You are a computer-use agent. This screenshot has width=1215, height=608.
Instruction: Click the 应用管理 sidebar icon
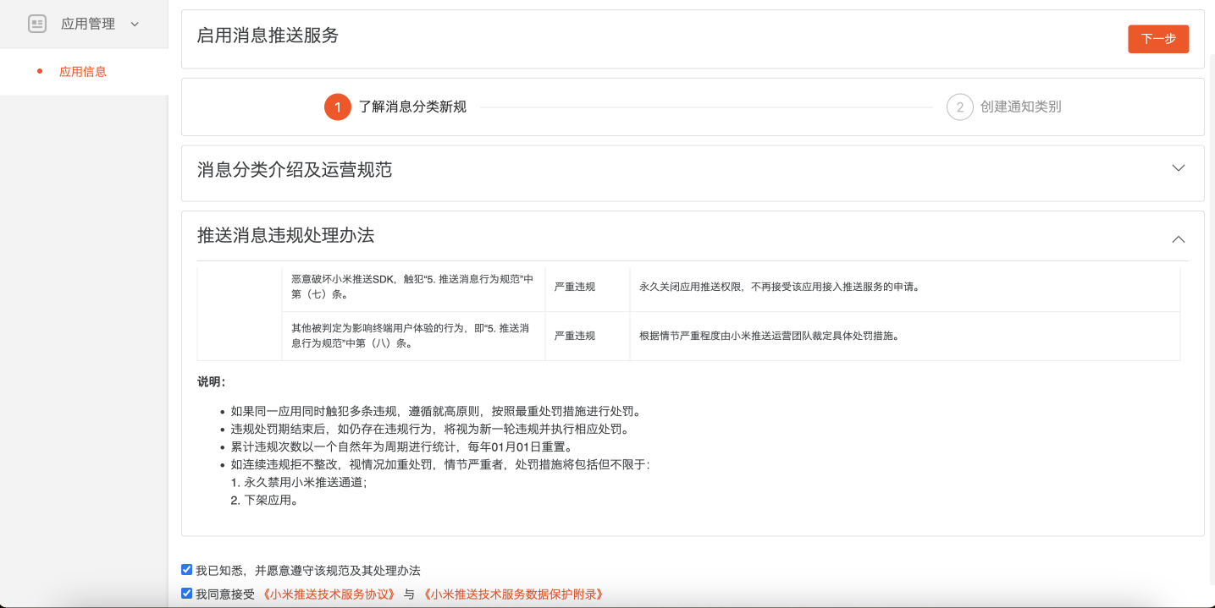point(37,24)
